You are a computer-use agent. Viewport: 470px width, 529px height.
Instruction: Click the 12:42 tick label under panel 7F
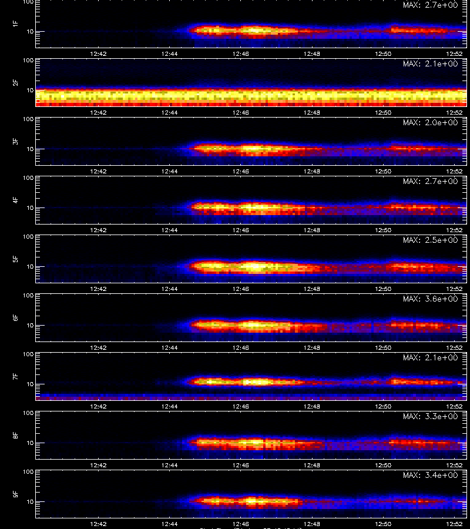pyautogui.click(x=99, y=406)
